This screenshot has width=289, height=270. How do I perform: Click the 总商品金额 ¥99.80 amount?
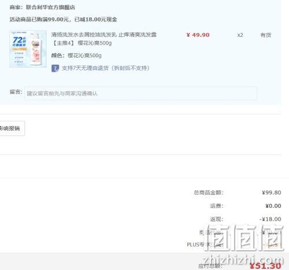(x=272, y=193)
